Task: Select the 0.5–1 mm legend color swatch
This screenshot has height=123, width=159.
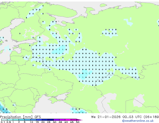Action: coord(10,120)
